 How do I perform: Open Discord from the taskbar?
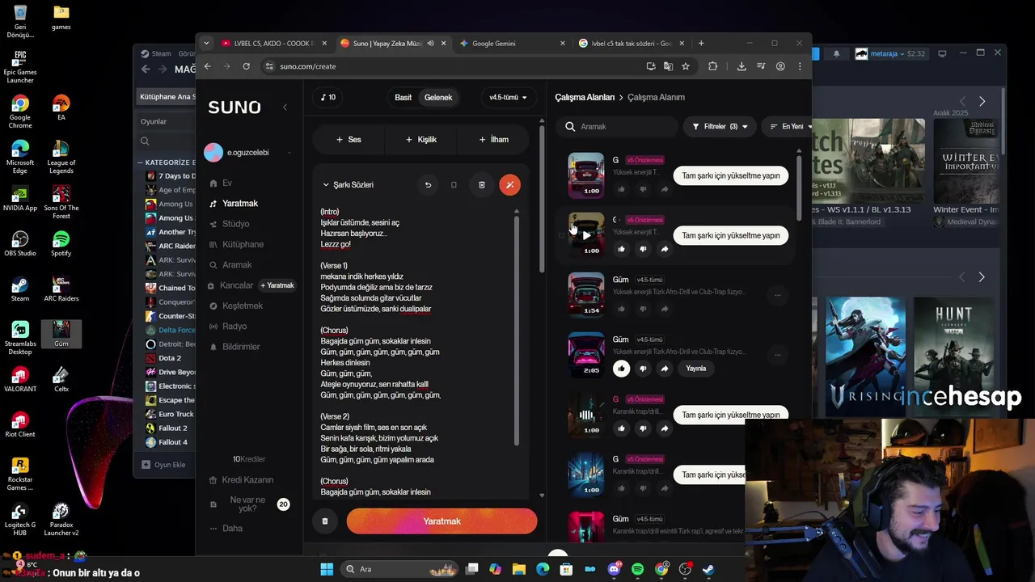click(614, 569)
